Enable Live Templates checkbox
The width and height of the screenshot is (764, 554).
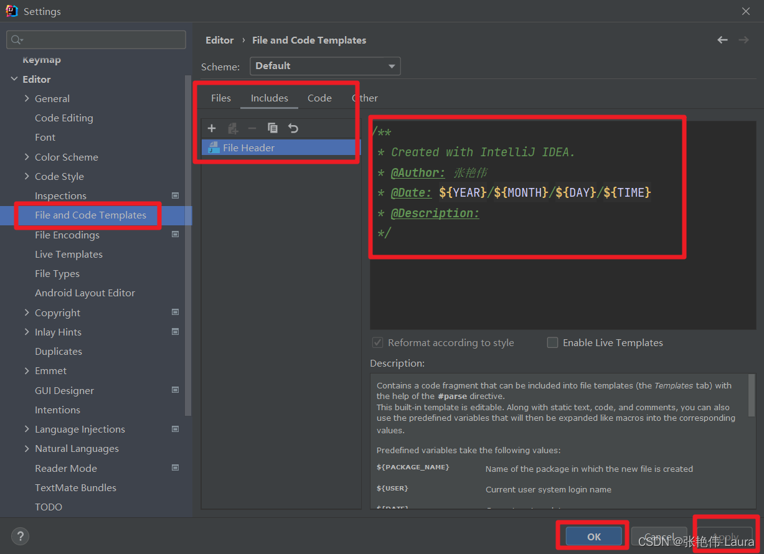552,342
